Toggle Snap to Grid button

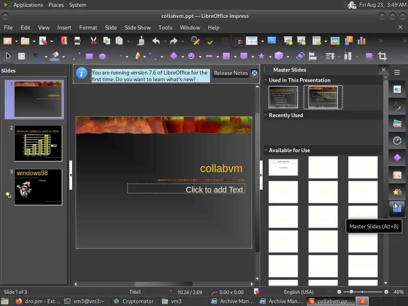pyautogui.click(x=238, y=41)
